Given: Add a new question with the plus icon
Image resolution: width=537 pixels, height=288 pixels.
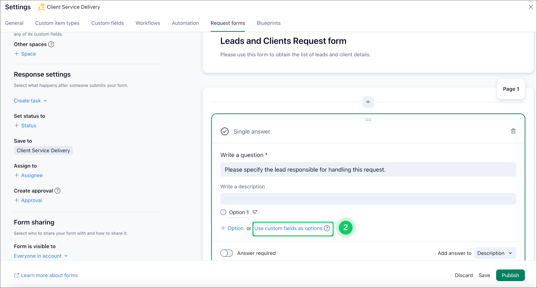Looking at the screenshot, I should click(368, 102).
